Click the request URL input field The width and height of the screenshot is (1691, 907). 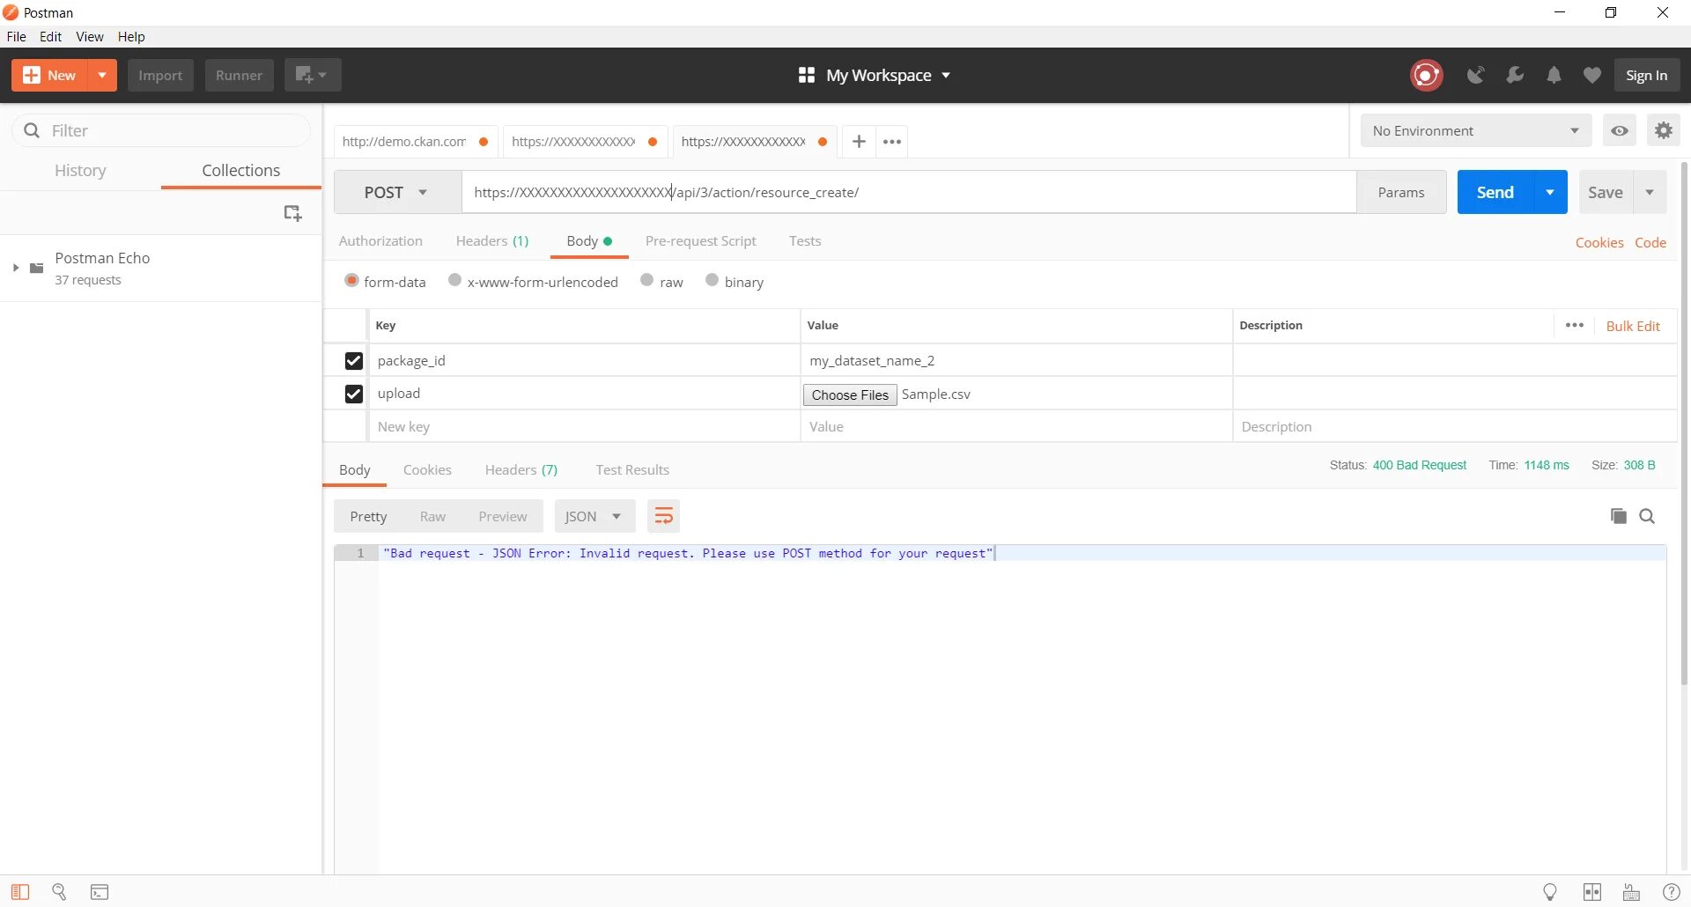pos(909,192)
